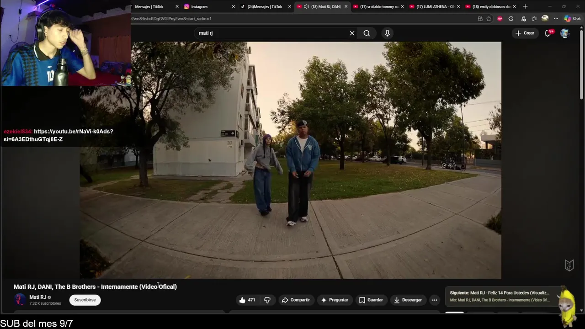
Task: Subscribe to Mati RJ channel
Action: pyautogui.click(x=85, y=300)
